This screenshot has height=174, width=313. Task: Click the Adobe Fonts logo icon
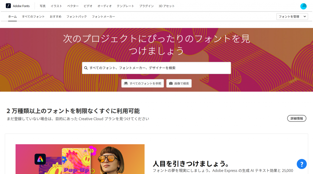point(8,6)
